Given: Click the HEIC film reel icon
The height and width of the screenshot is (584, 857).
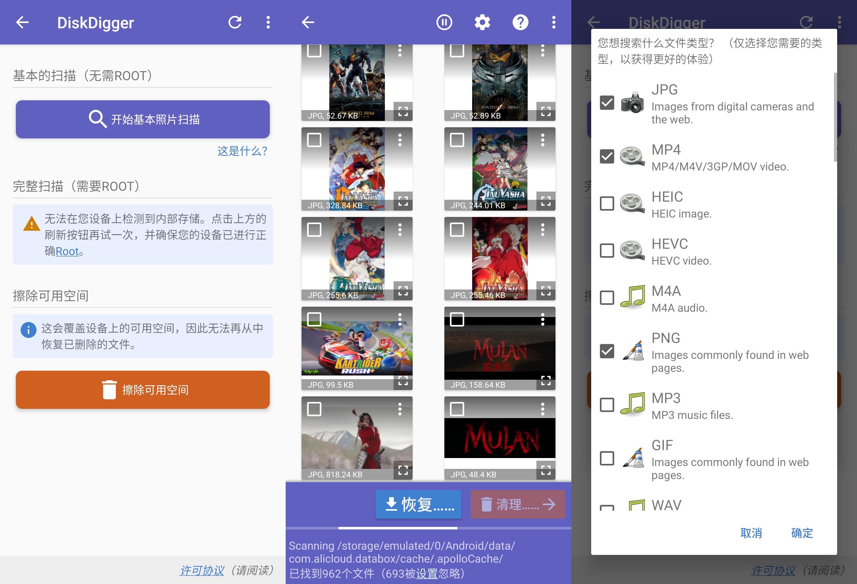Looking at the screenshot, I should pyautogui.click(x=632, y=203).
